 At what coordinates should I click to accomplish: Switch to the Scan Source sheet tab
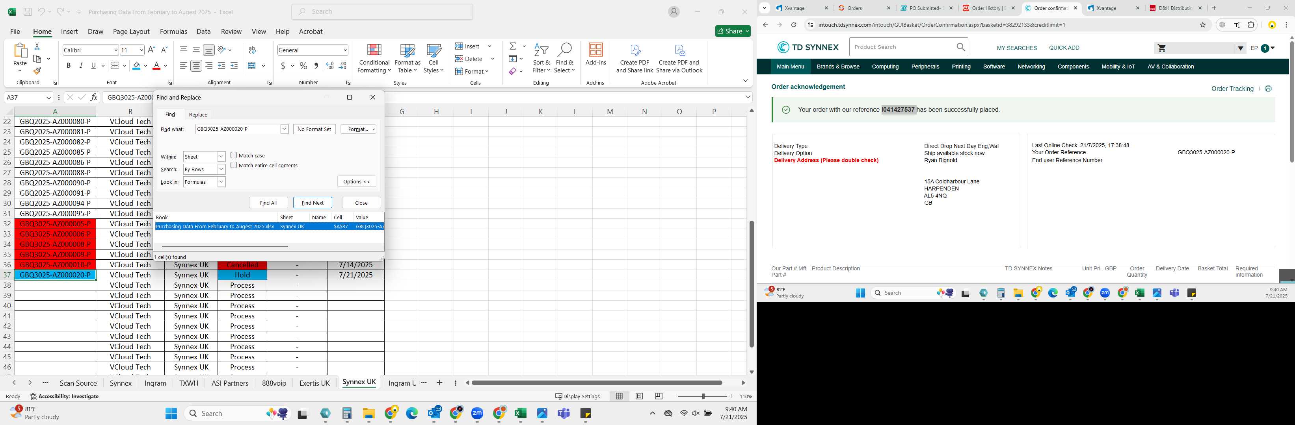(78, 383)
